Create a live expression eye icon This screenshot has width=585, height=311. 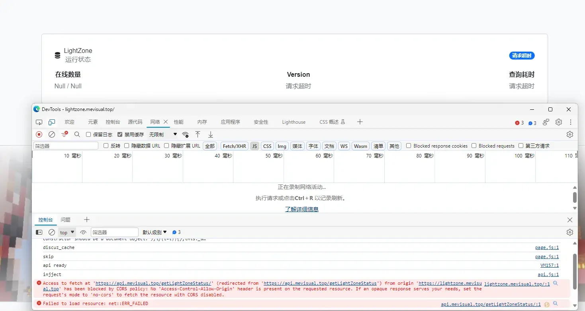tap(83, 232)
